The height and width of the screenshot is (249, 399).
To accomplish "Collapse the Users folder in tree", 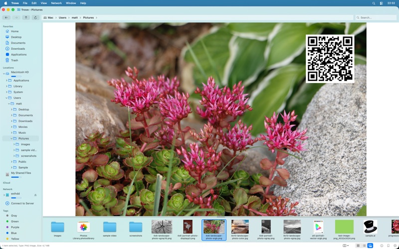I will 6,98.
